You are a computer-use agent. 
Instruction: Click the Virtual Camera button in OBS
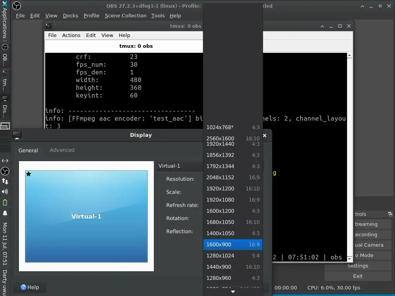[373, 245]
